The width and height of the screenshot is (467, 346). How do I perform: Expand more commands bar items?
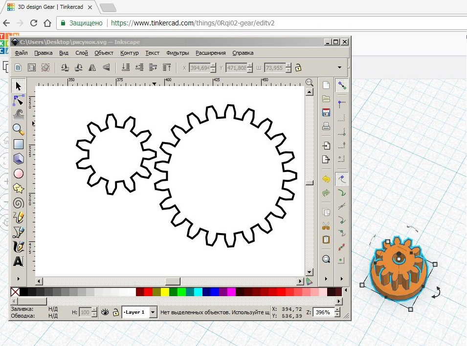click(x=326, y=279)
